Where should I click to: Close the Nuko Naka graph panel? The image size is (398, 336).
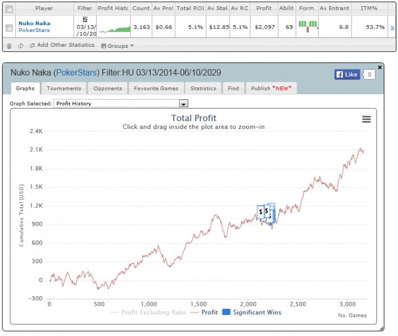[x=380, y=67]
